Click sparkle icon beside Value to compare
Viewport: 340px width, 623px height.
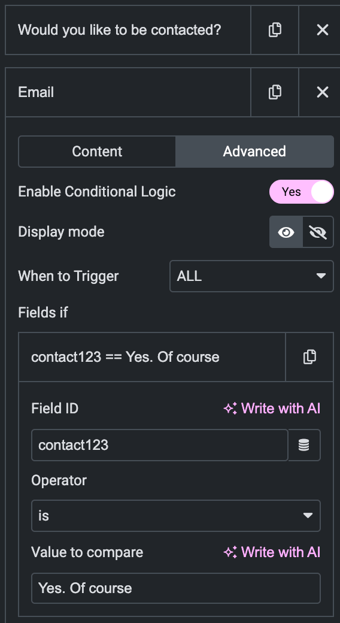pos(230,552)
